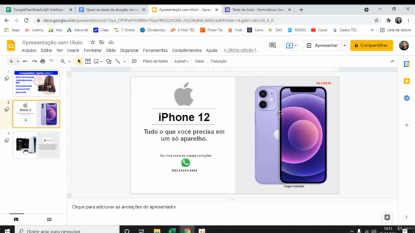Show the hidden side panel arrow
Image resolution: width=415 pixels, height=233 pixels.
pyautogui.click(x=407, y=217)
